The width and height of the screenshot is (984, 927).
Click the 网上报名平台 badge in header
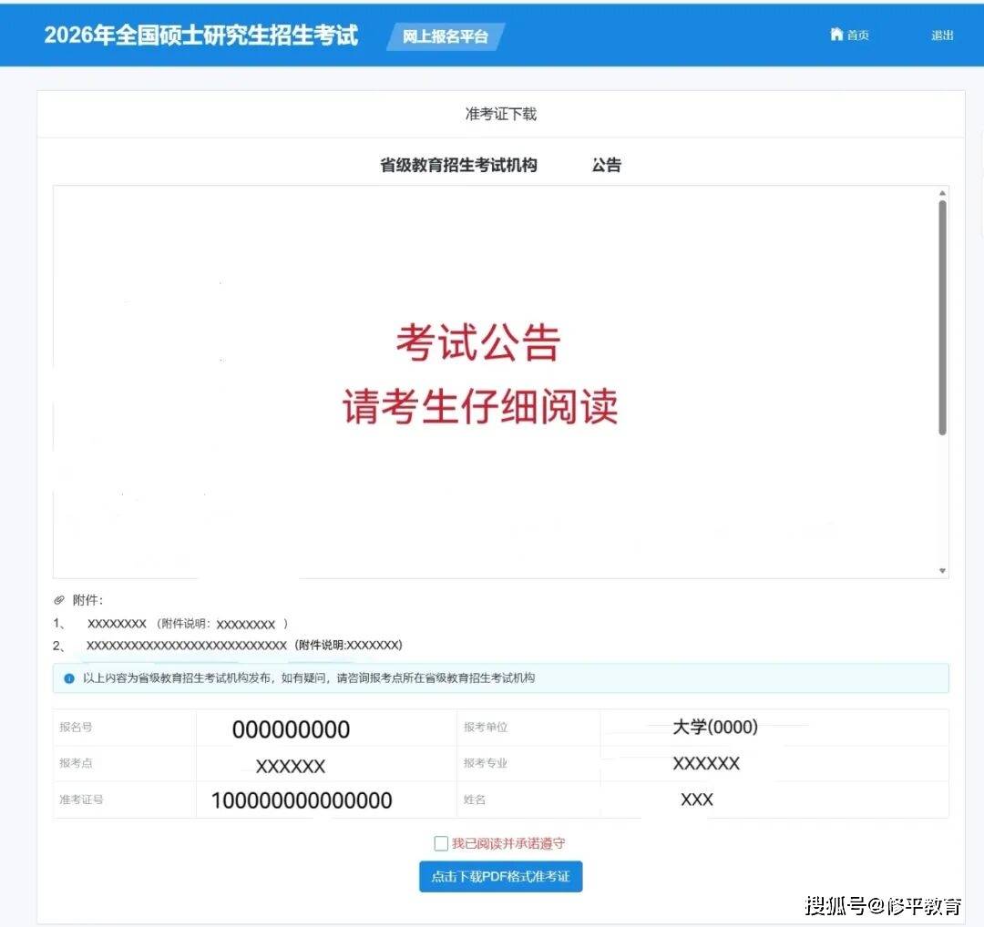(446, 36)
